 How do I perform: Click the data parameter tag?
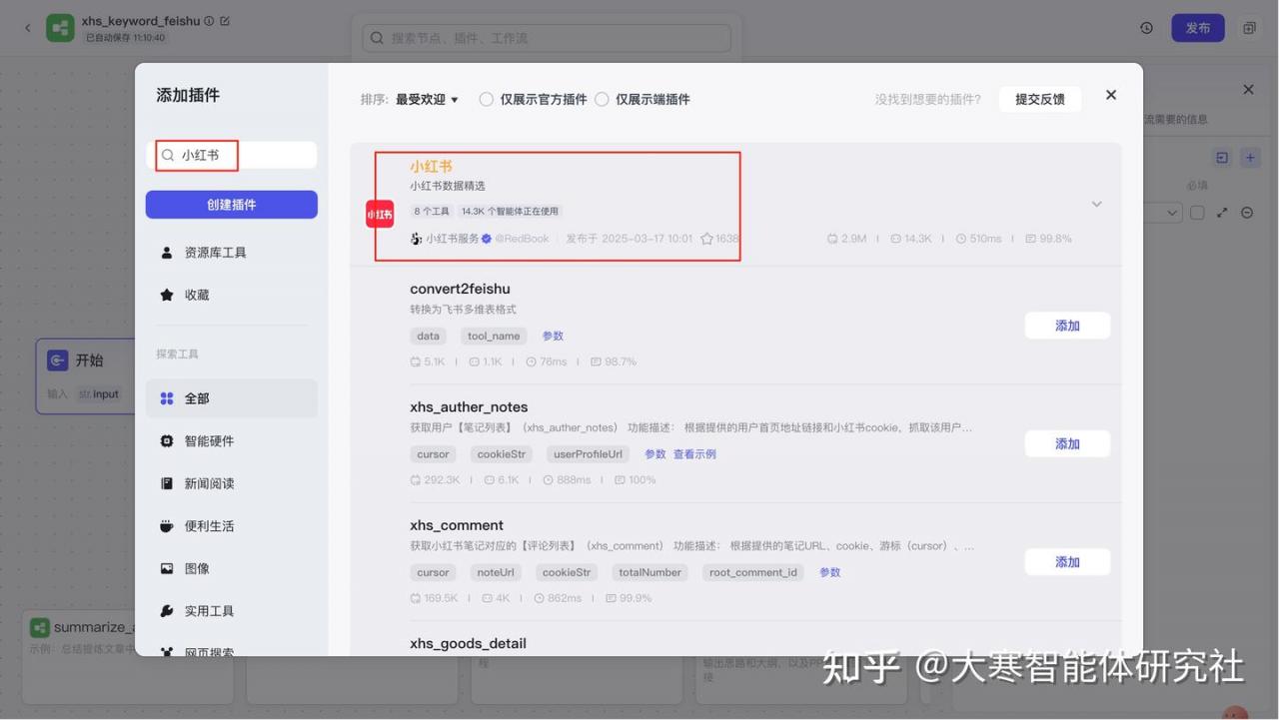click(429, 336)
